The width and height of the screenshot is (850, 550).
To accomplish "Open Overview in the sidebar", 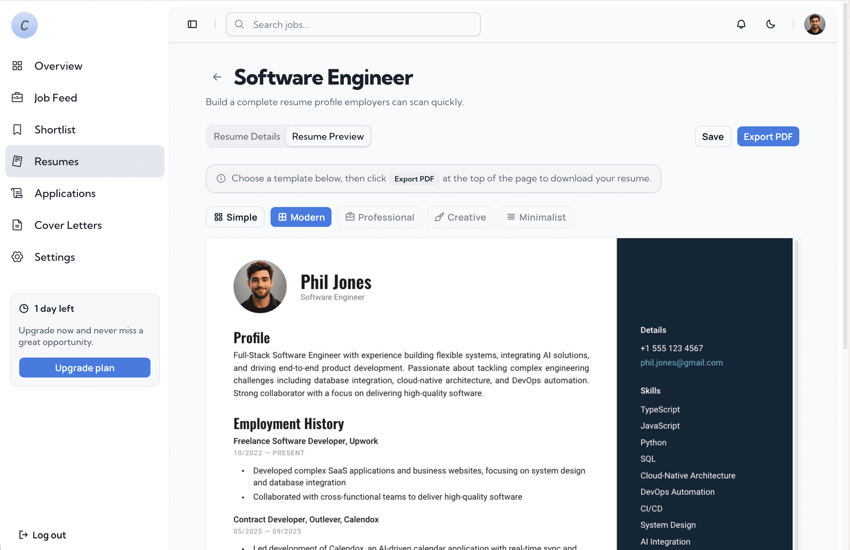I will point(85,66).
